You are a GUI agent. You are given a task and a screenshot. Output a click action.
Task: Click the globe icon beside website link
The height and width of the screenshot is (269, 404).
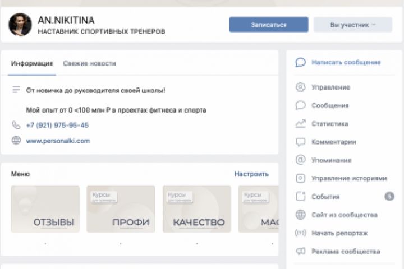pyautogui.click(x=16, y=141)
